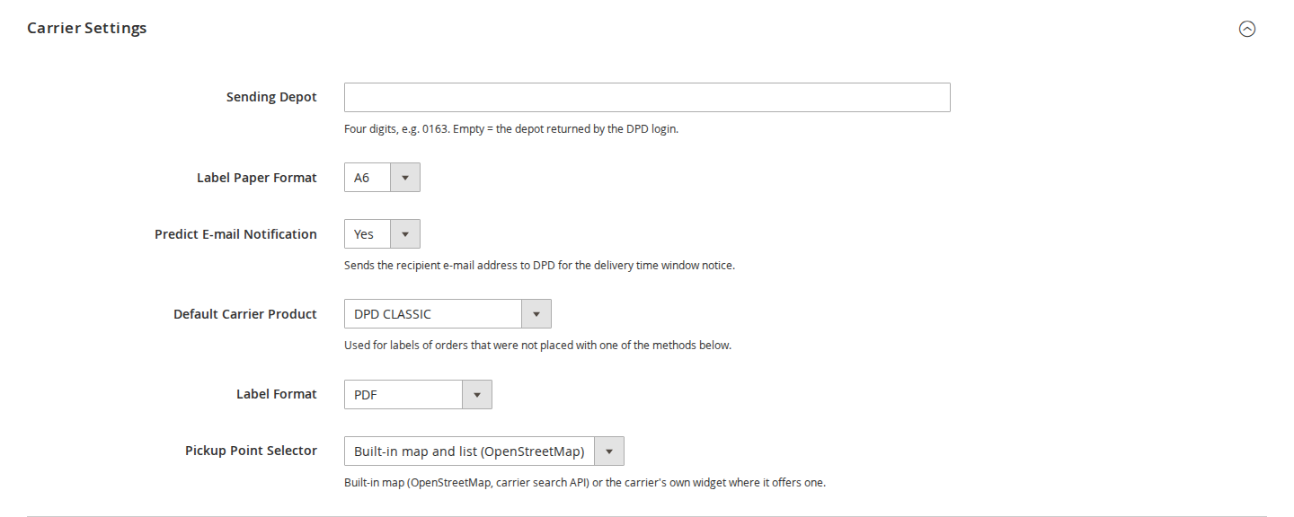Click the Default Carrier Product label
Screen dimensions: 1294x517
[x=245, y=314]
